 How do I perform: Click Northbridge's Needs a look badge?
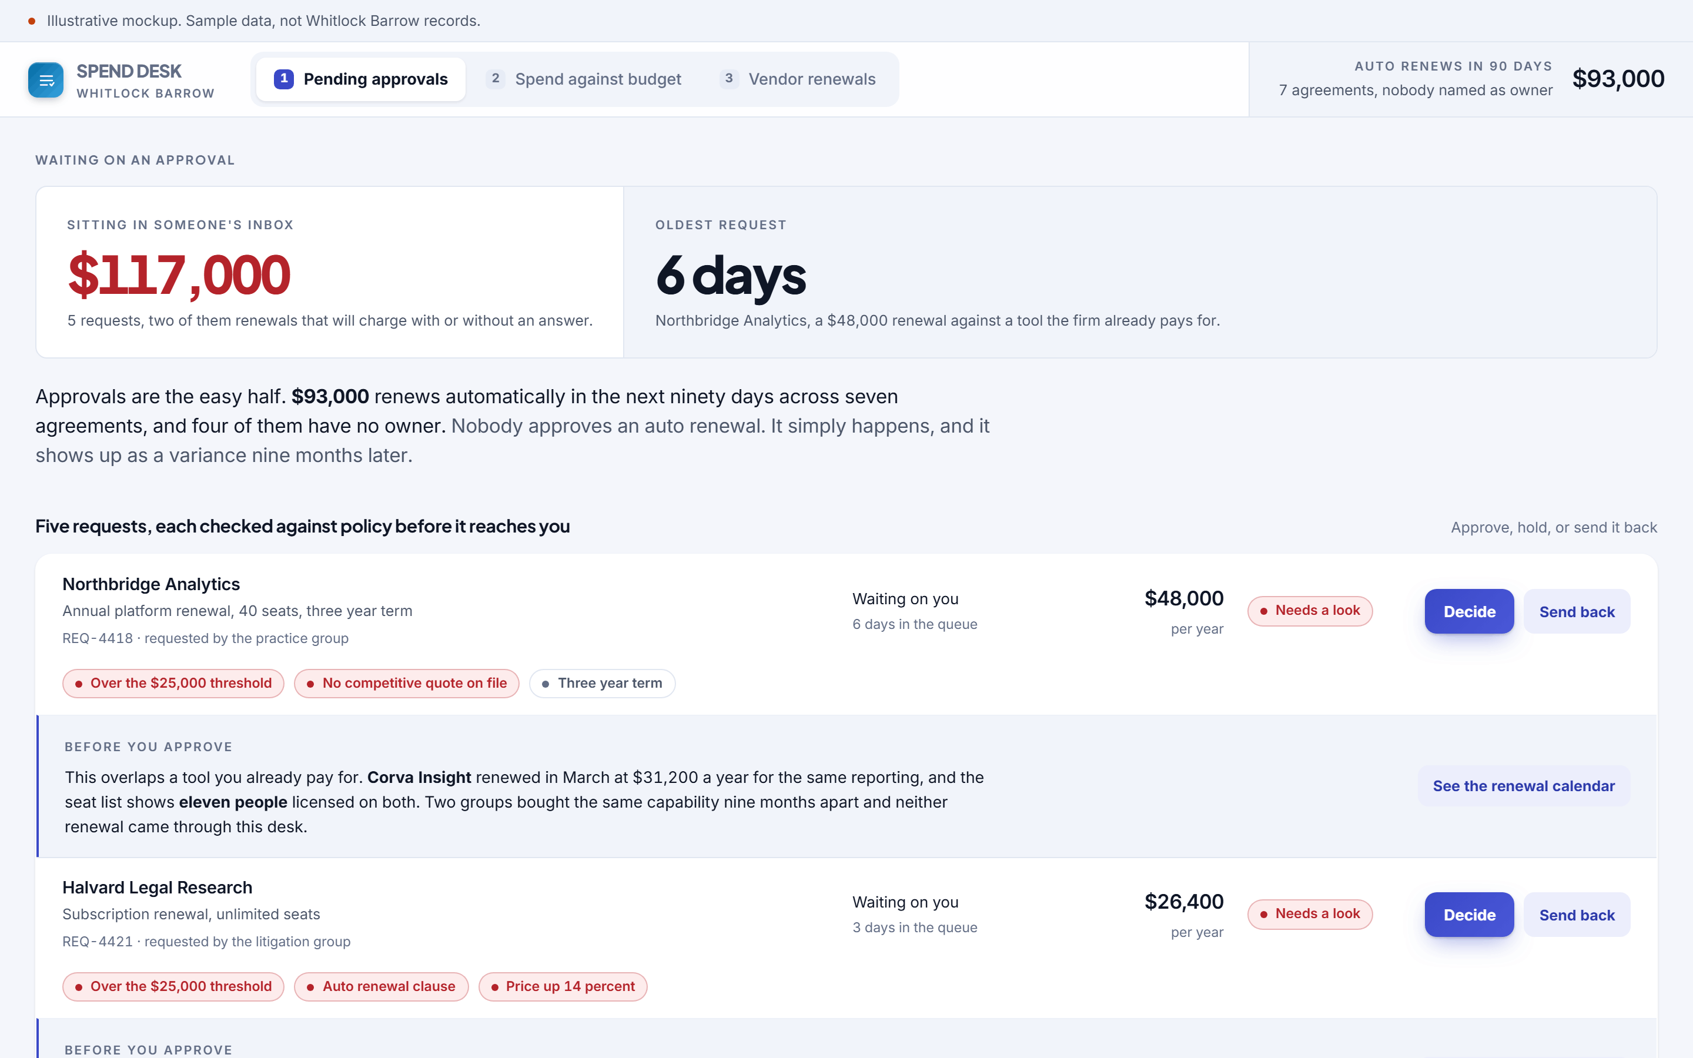click(x=1310, y=611)
